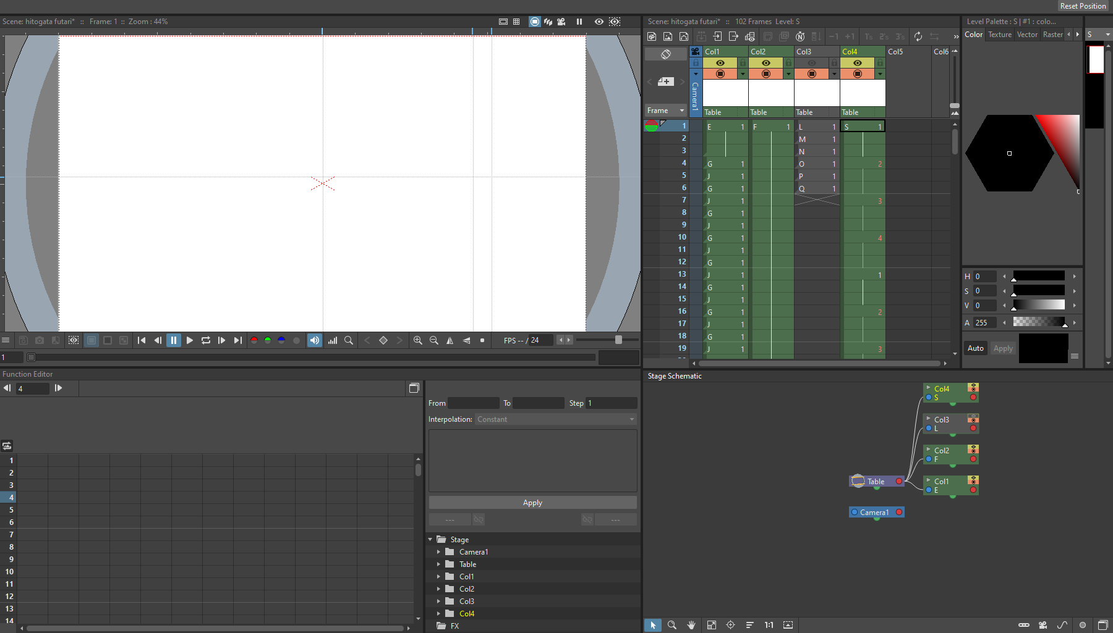
Task: Select the hand tool in Stage Schematic
Action: tap(691, 625)
